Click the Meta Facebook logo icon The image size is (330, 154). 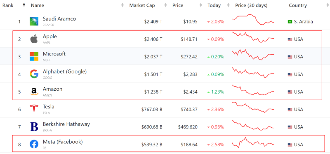[x=34, y=145]
